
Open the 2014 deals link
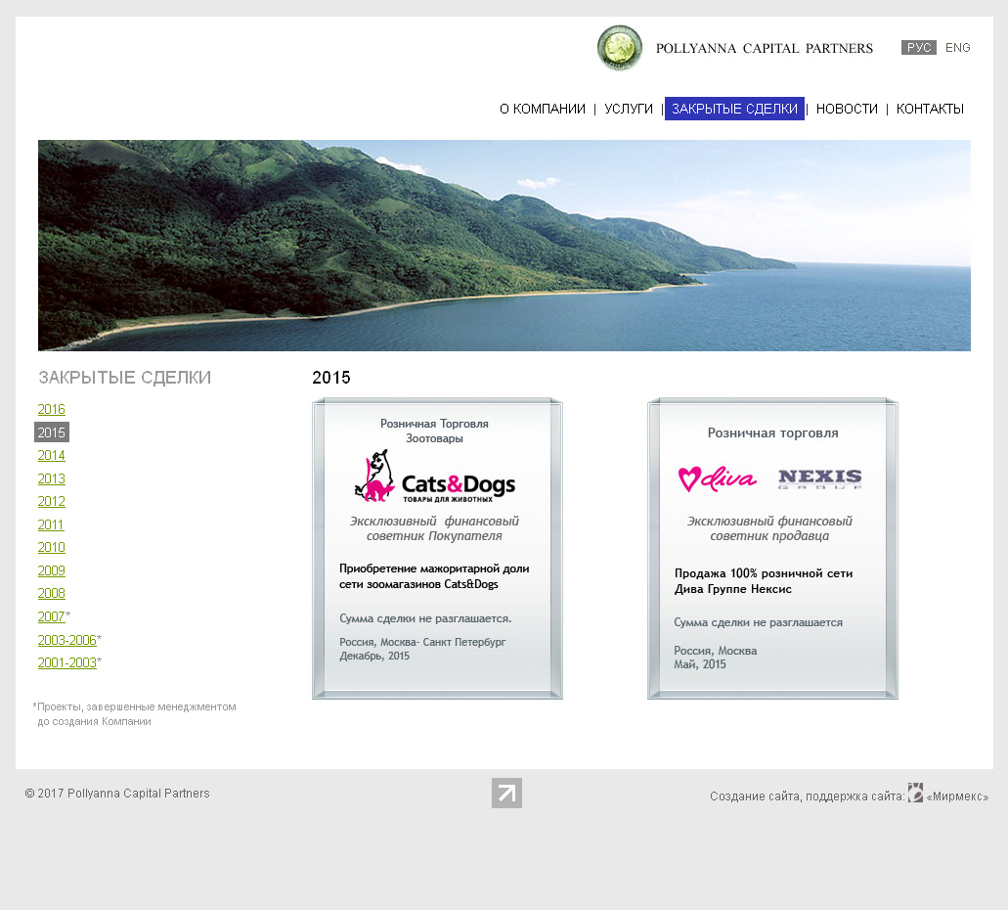(52, 456)
